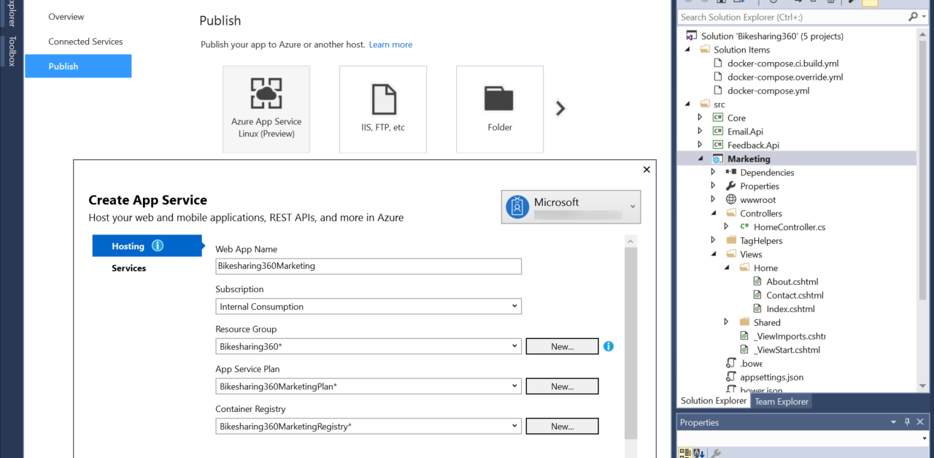Screen dimensions: 934x458
Task: Select Index.cshtml in Solution Explorer
Action: click(790, 309)
